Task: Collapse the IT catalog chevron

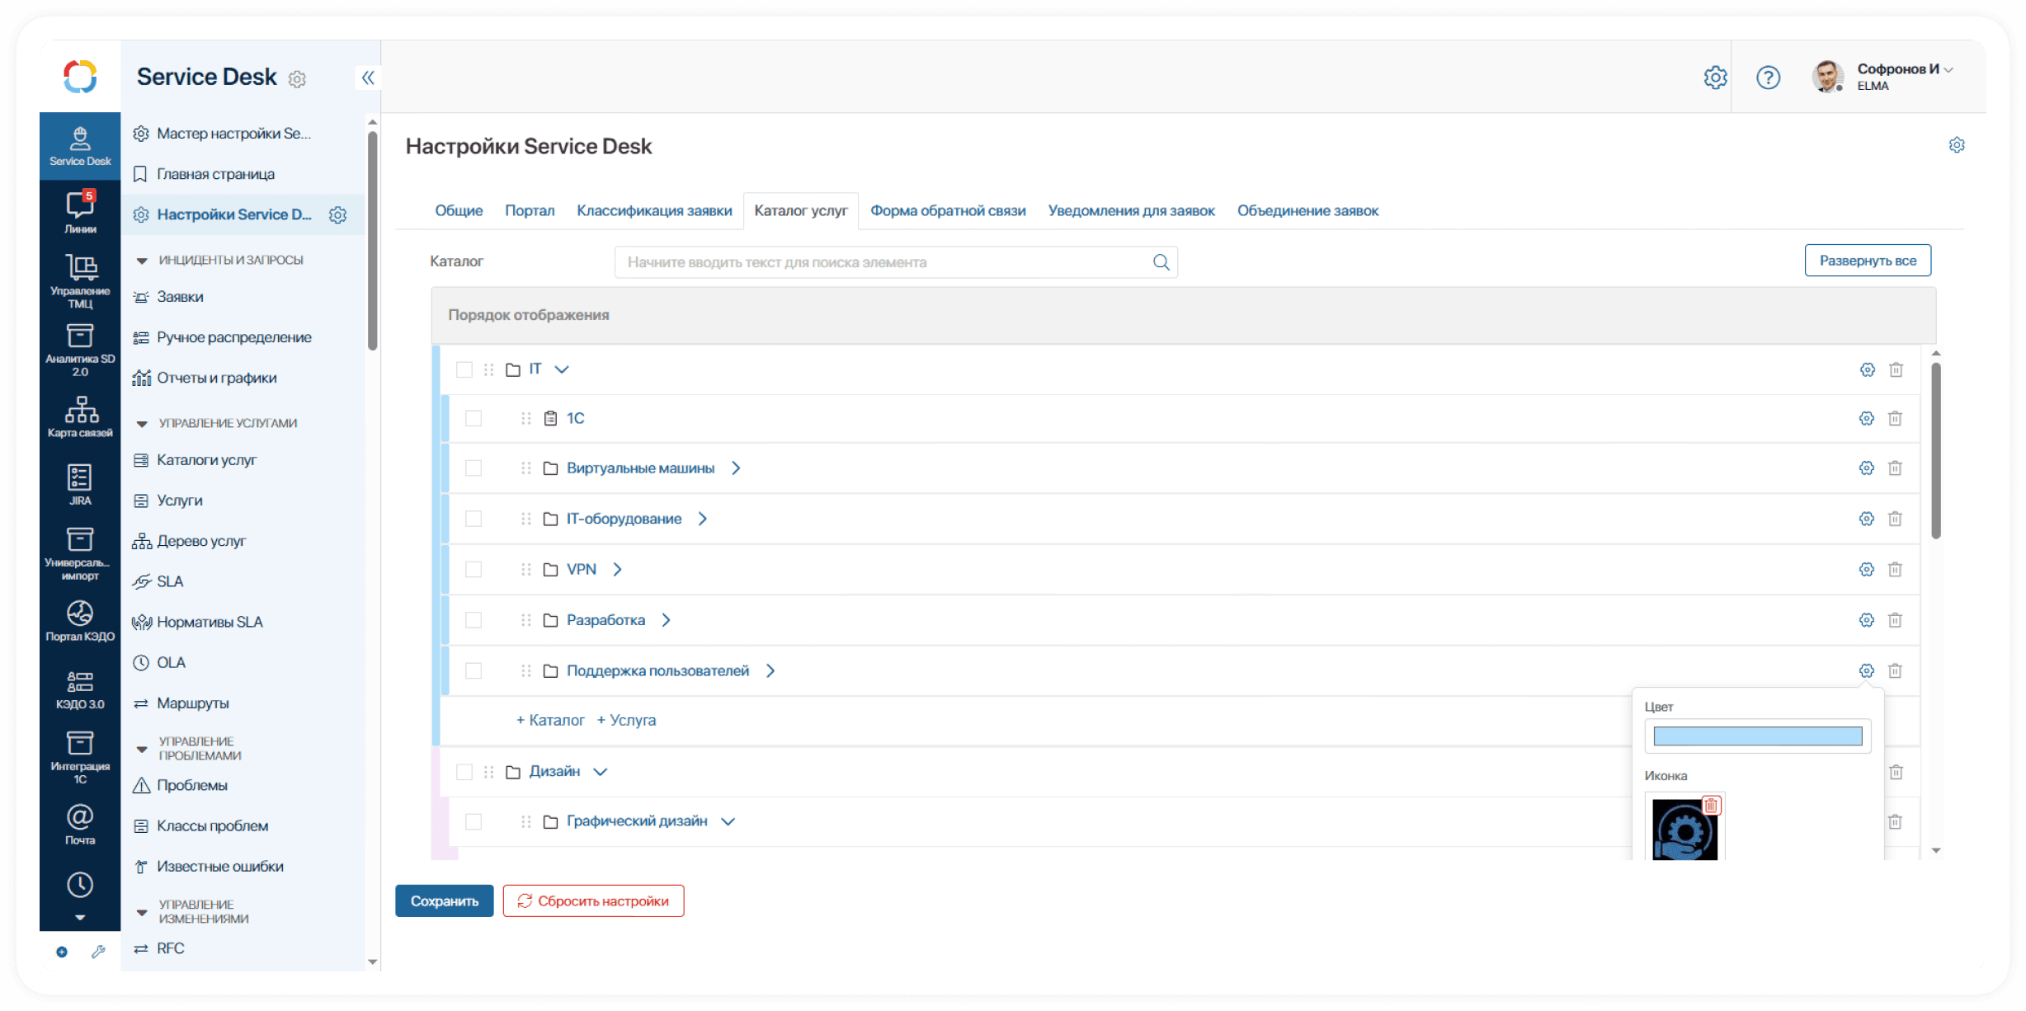Action: click(562, 369)
